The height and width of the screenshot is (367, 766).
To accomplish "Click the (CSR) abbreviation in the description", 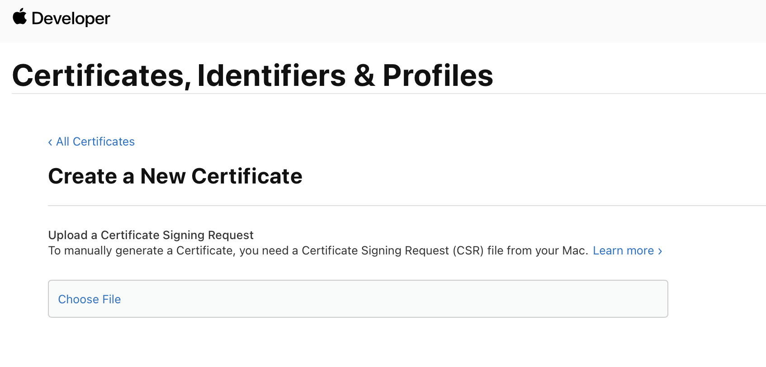I will (468, 251).
